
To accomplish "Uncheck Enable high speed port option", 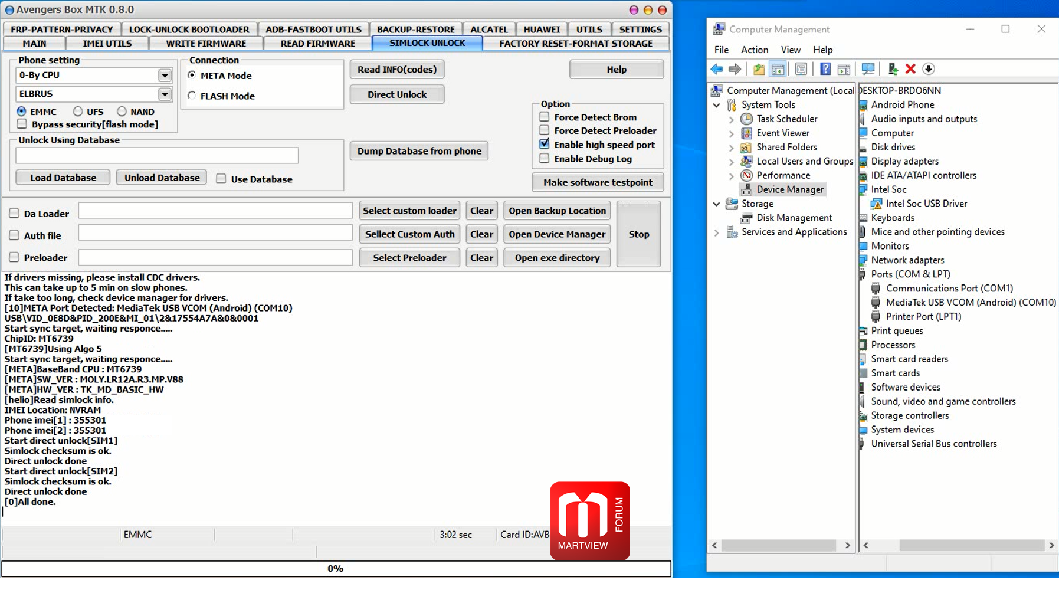I will tap(545, 144).
